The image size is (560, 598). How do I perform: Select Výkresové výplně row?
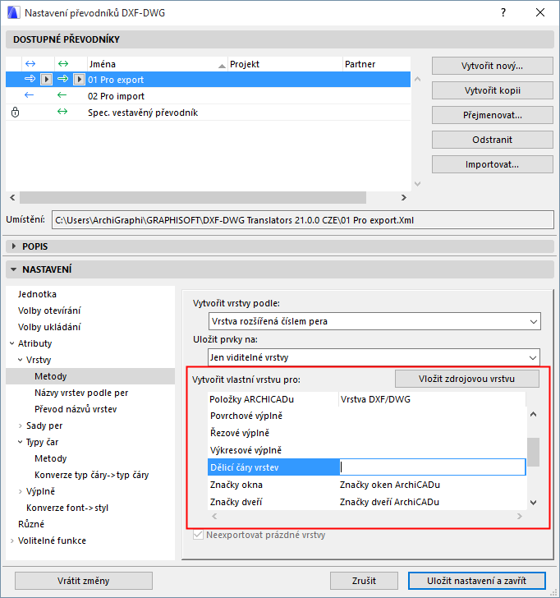click(x=367, y=450)
